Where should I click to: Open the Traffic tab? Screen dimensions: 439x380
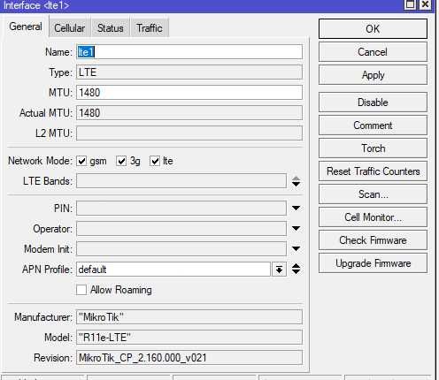coord(150,28)
